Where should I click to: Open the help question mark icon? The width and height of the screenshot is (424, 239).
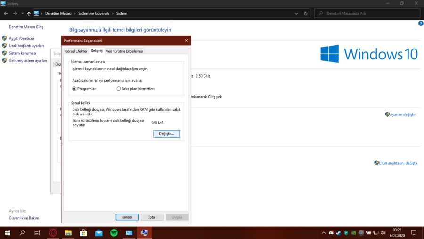pos(421,24)
